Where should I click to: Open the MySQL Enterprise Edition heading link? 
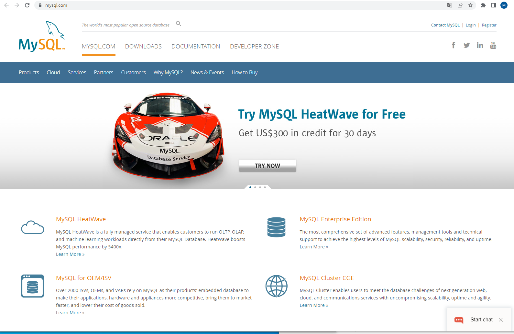pyautogui.click(x=335, y=219)
